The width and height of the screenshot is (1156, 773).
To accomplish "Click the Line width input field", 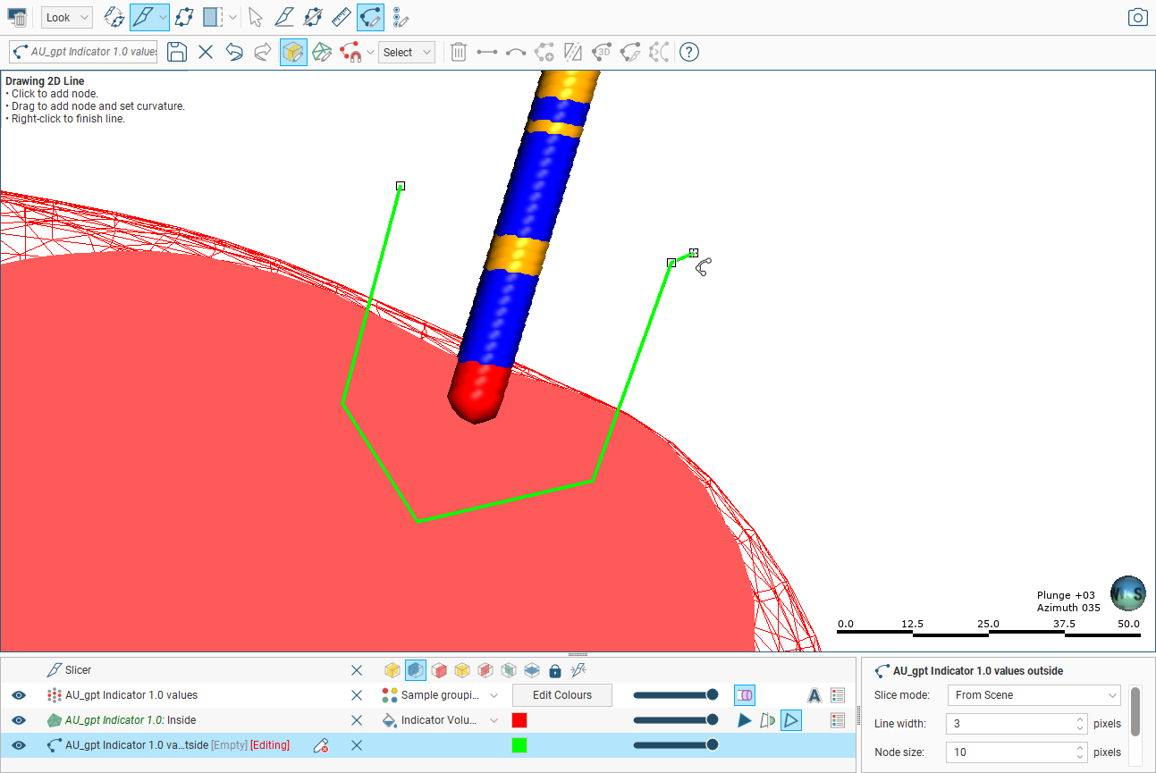I will pos(1008,724).
